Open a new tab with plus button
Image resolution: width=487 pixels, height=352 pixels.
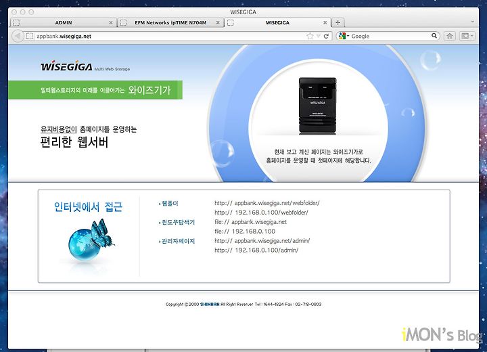click(338, 23)
